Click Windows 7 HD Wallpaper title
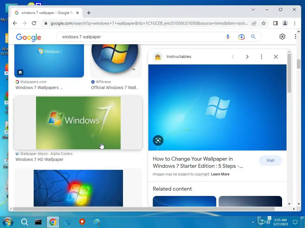 (40, 159)
